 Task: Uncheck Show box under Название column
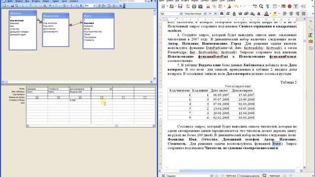coord(37,97)
